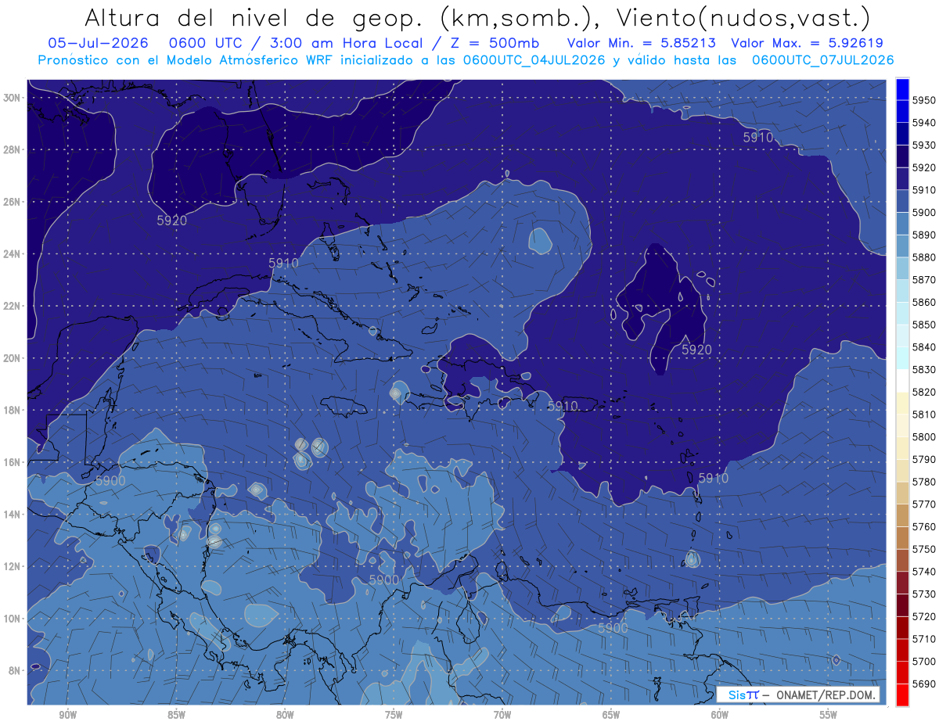Click the blue swatch above the 5950 label

point(902,88)
